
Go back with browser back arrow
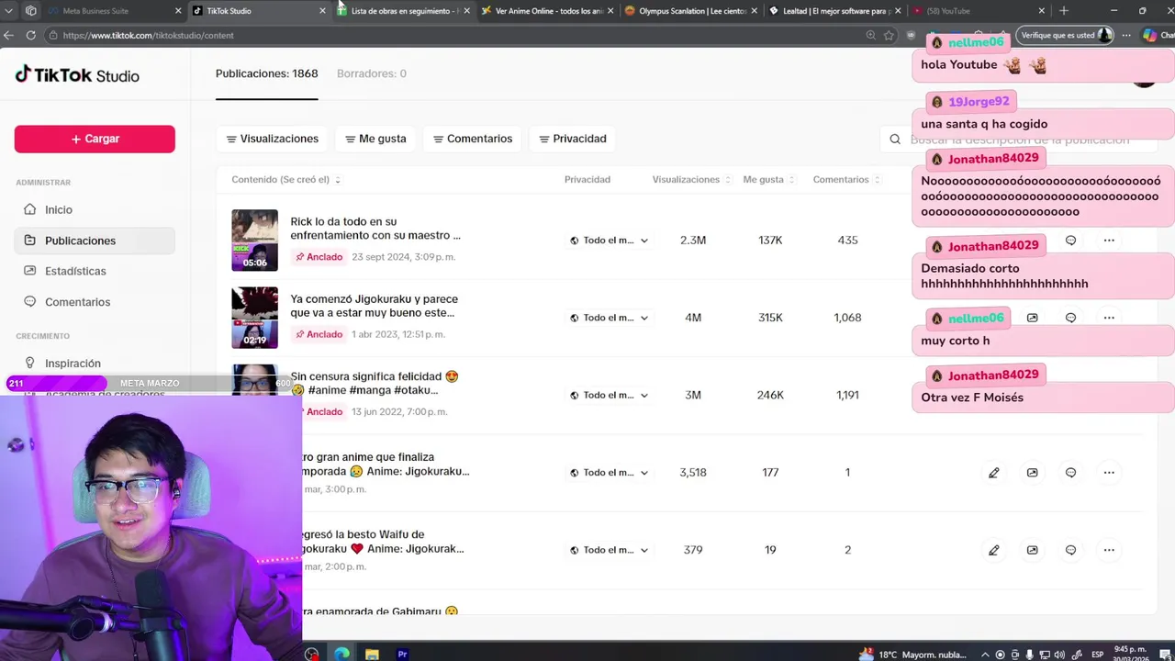(8, 35)
